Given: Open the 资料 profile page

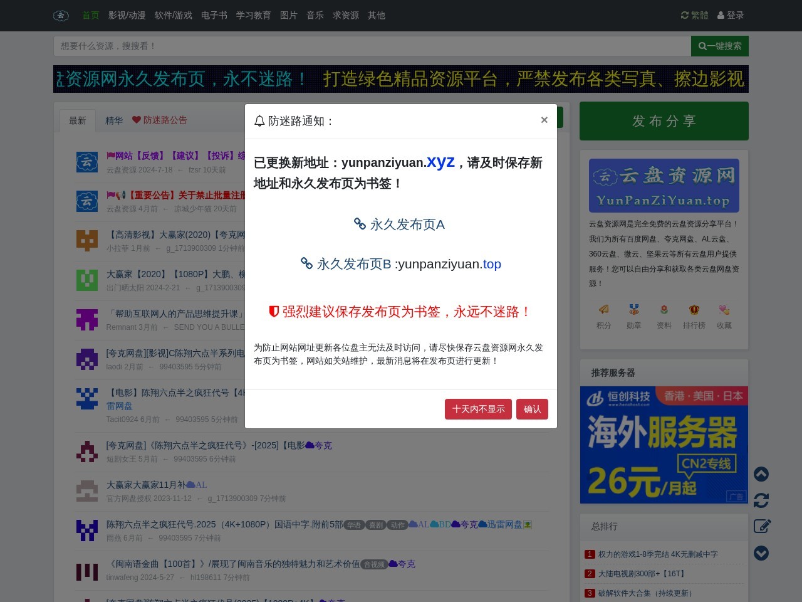Looking at the screenshot, I should [x=664, y=315].
